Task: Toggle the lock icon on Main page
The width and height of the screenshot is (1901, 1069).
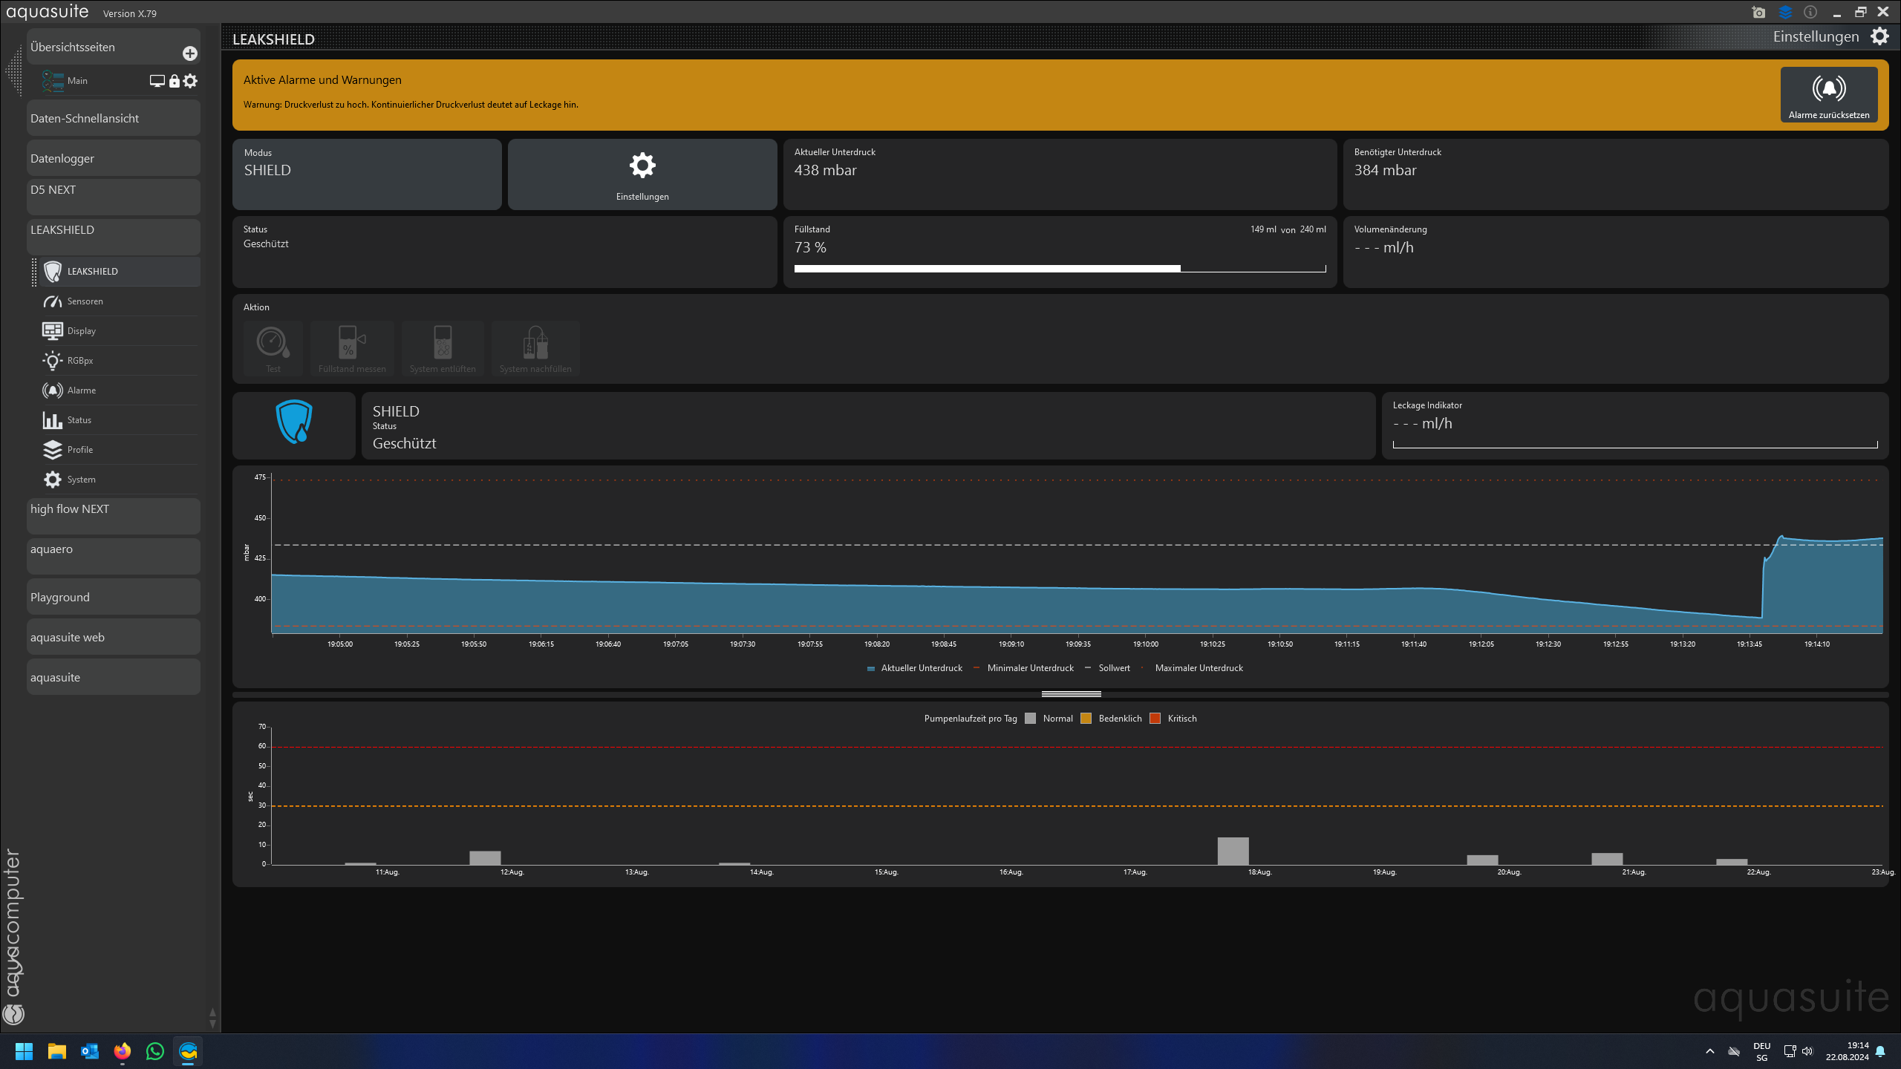Action: [x=174, y=81]
